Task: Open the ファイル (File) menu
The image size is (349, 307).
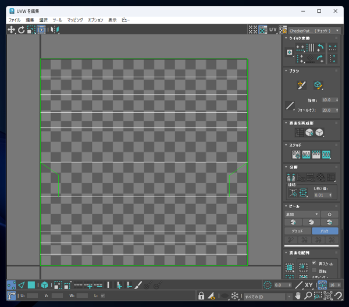Action: [15, 20]
